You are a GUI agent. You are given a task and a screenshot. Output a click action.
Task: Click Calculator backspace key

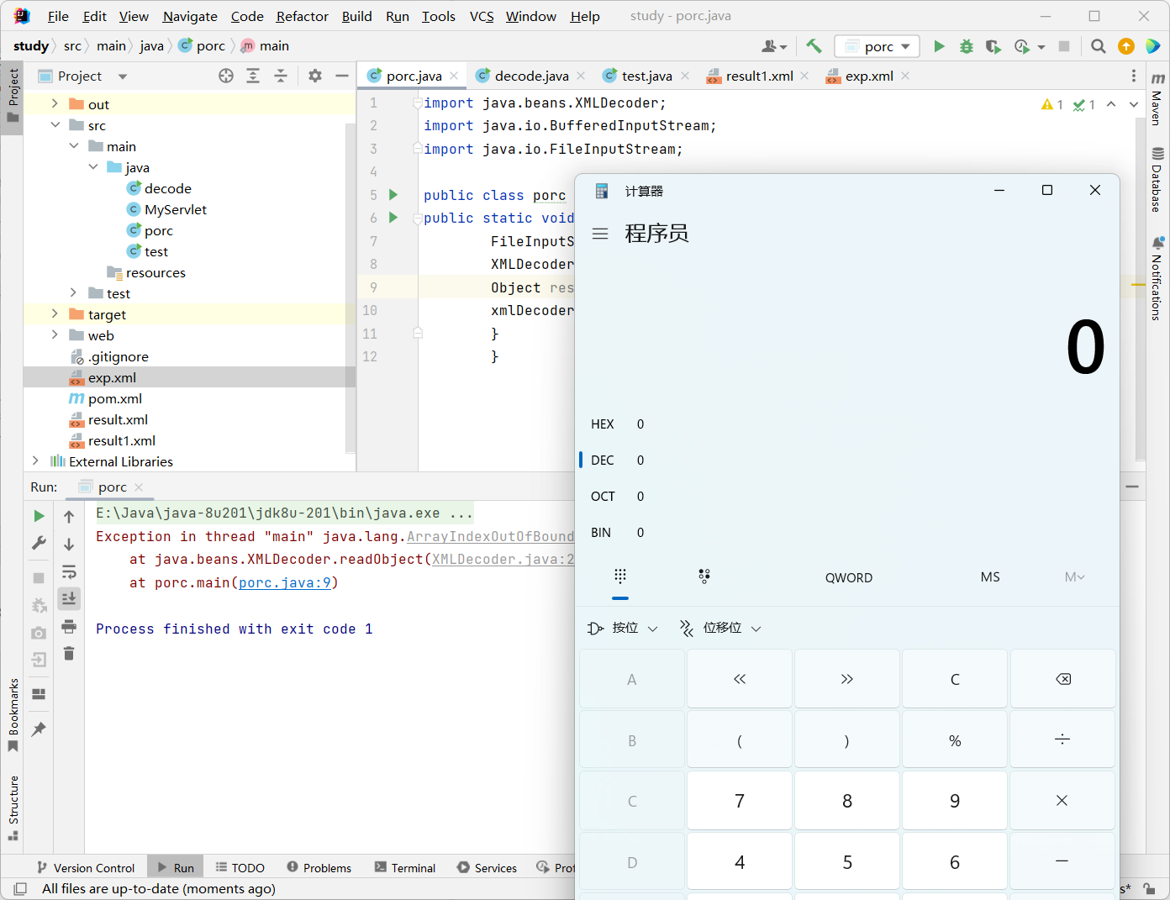pos(1063,679)
